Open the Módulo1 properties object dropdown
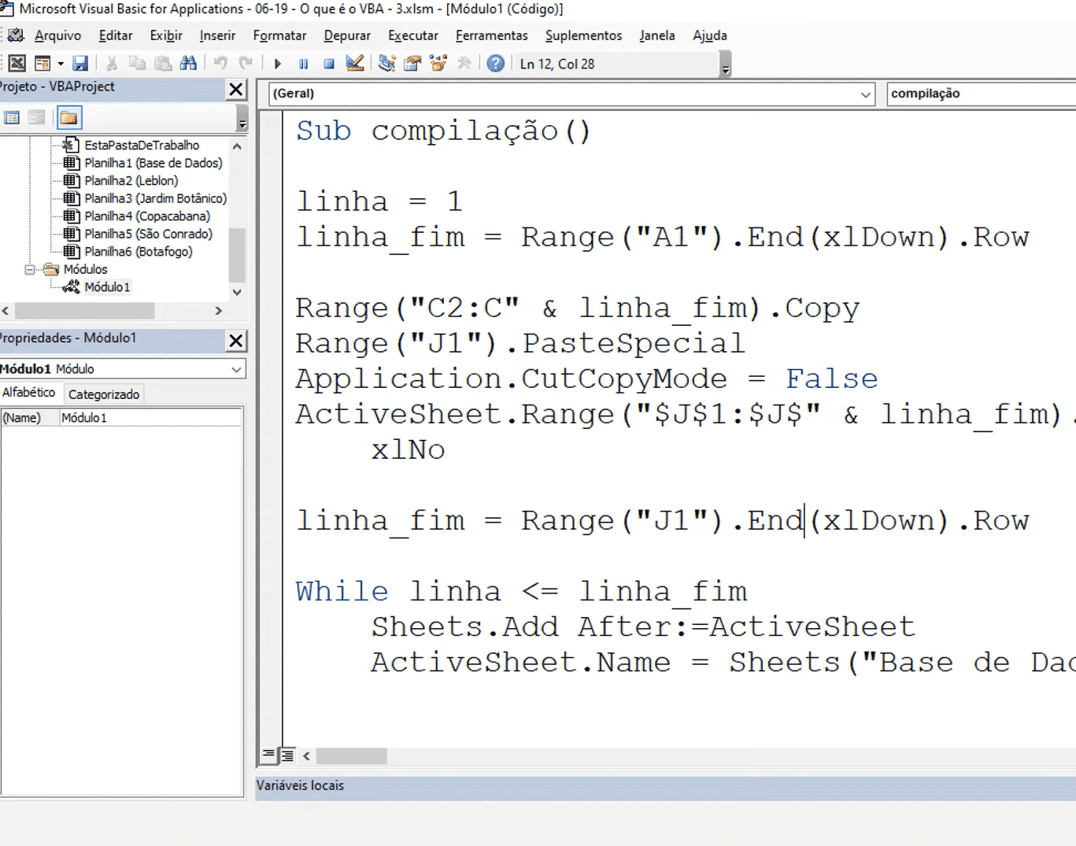This screenshot has height=846, width=1076. click(236, 369)
